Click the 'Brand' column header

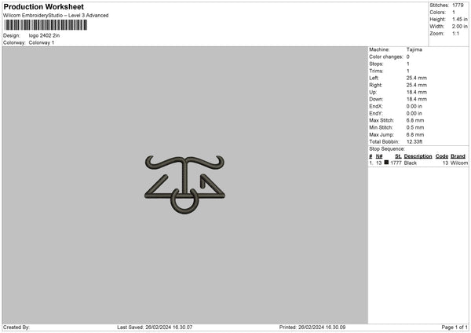[458, 156]
